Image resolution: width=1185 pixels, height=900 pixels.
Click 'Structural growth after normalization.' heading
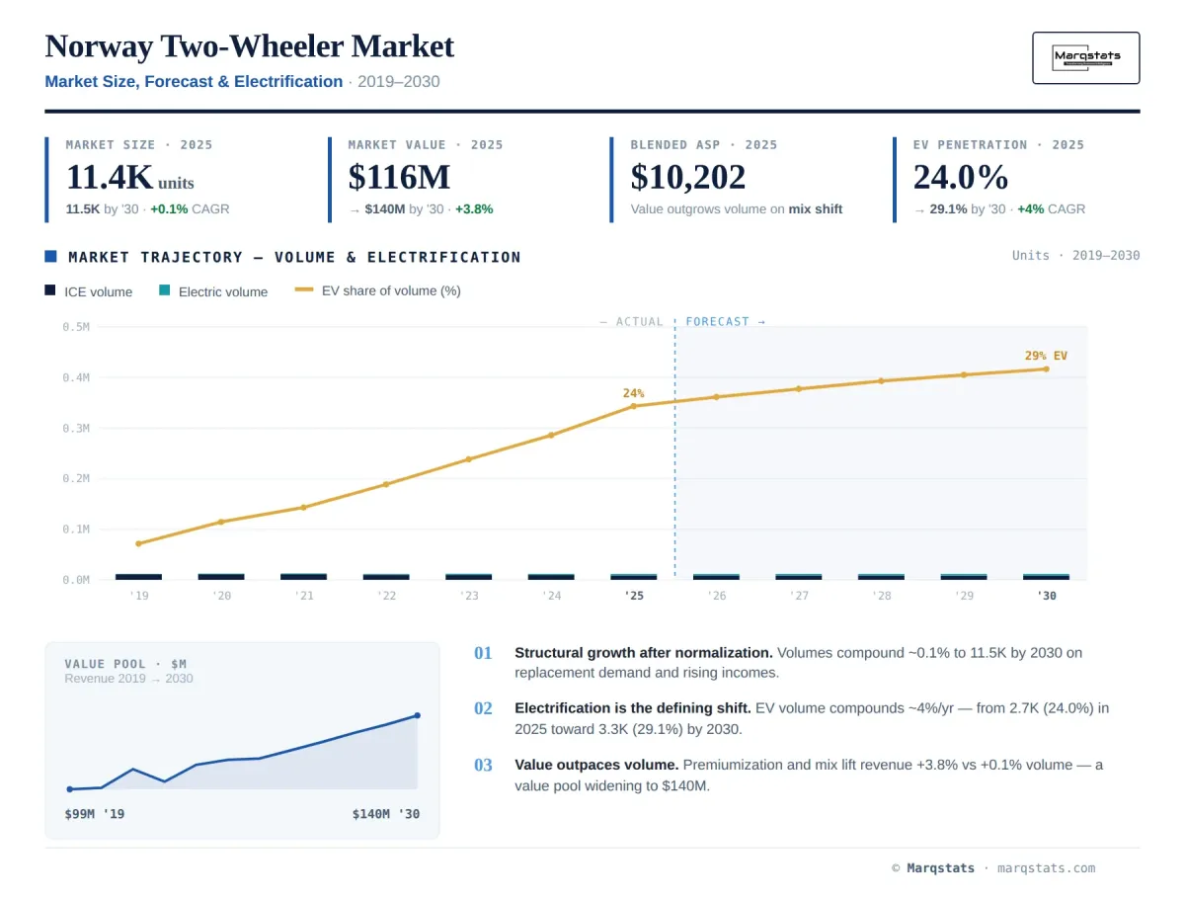tap(644, 653)
